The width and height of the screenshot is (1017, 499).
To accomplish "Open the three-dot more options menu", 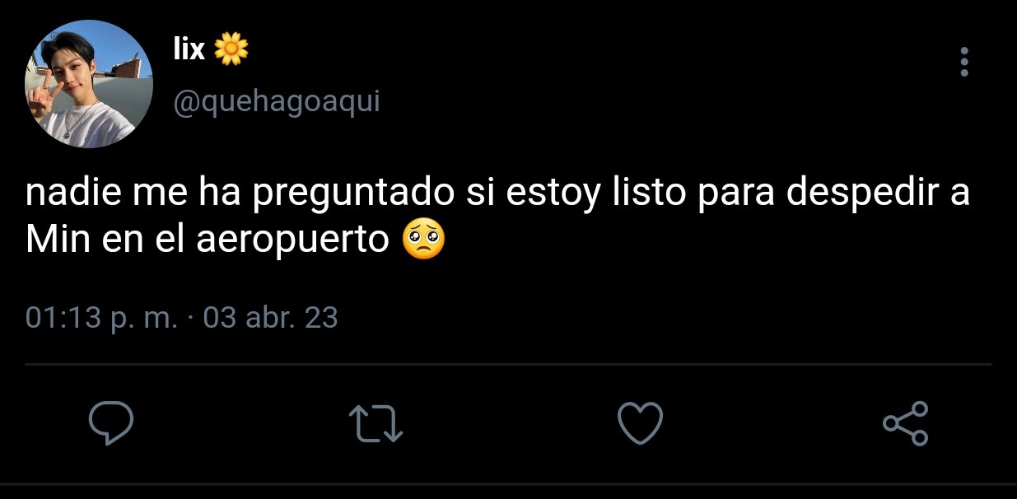I will 964,62.
